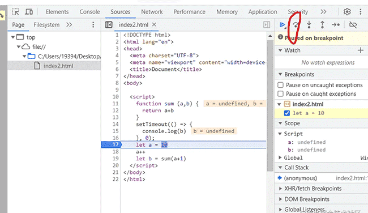
Task: Step into next function call
Action: pos(309,25)
